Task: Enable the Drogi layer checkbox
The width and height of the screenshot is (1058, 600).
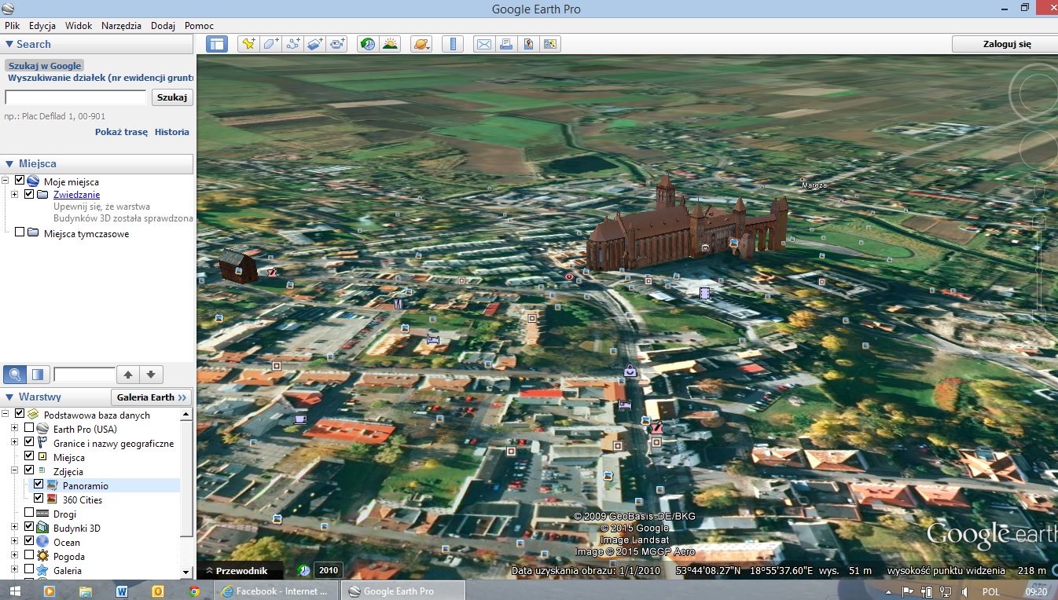Action: click(29, 514)
